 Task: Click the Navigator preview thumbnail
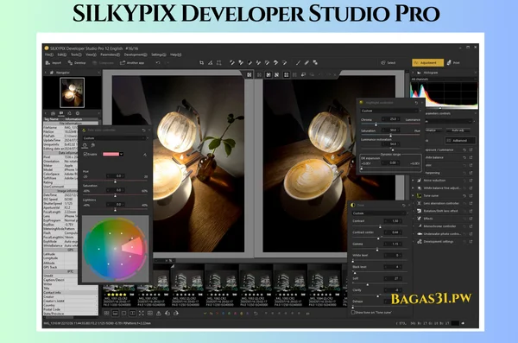pos(72,92)
